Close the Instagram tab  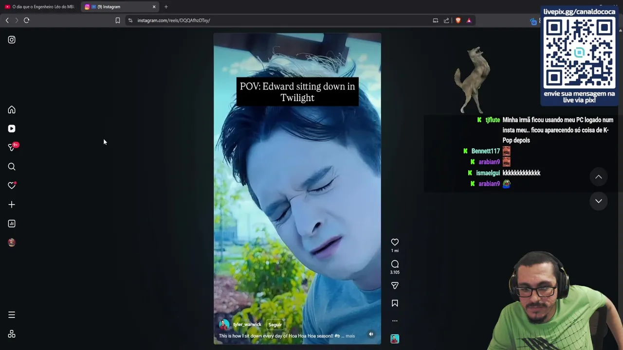154,7
